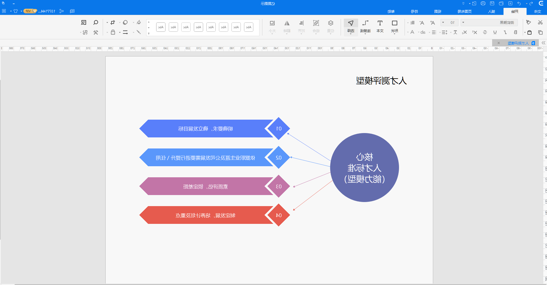Switch to the 视图 view tab
The width and height of the screenshot is (547, 285).
click(x=438, y=11)
